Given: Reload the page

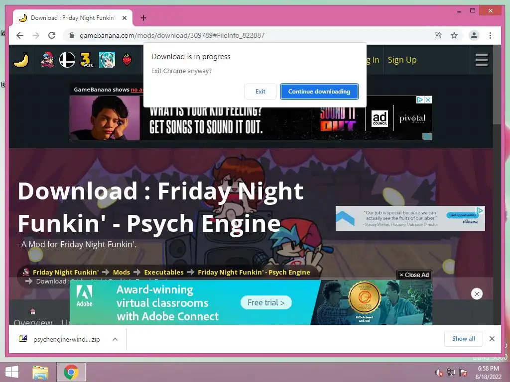Looking at the screenshot, I should click(x=52, y=35).
